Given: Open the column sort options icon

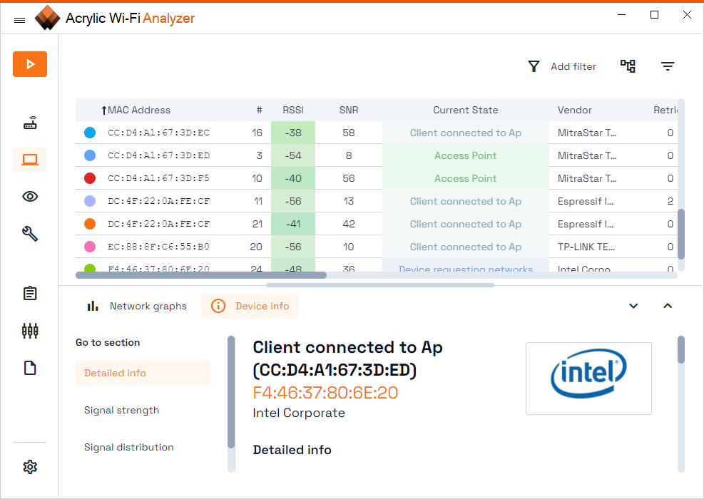Looking at the screenshot, I should 668,66.
